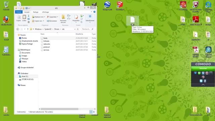Switch to the Accueil ribbon tab
This screenshot has width=215, height=121.
27,12
